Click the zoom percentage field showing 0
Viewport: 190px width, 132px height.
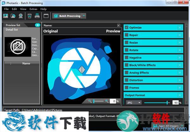pos(113,101)
